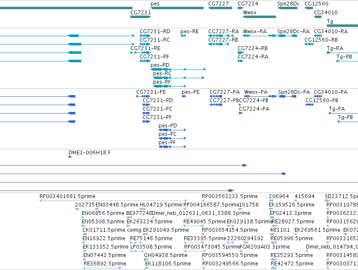This screenshot has height=270, width=358.
Task: Select EST CK01711.5prime.contig
Action: (x=85, y=234)
